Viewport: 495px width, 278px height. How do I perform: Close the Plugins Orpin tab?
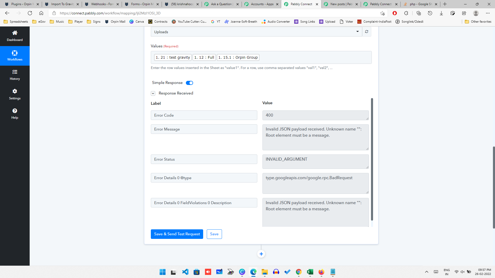pos(38,4)
